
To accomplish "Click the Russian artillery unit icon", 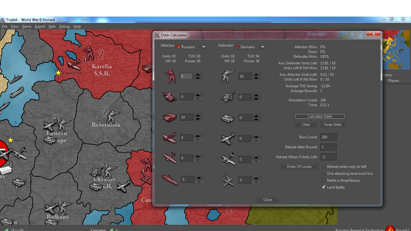I will click(x=169, y=97).
